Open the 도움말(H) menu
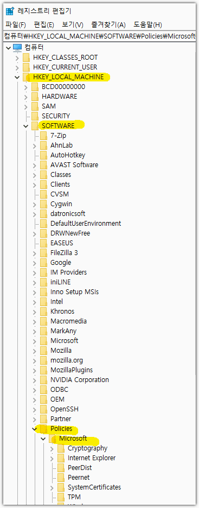 147,24
